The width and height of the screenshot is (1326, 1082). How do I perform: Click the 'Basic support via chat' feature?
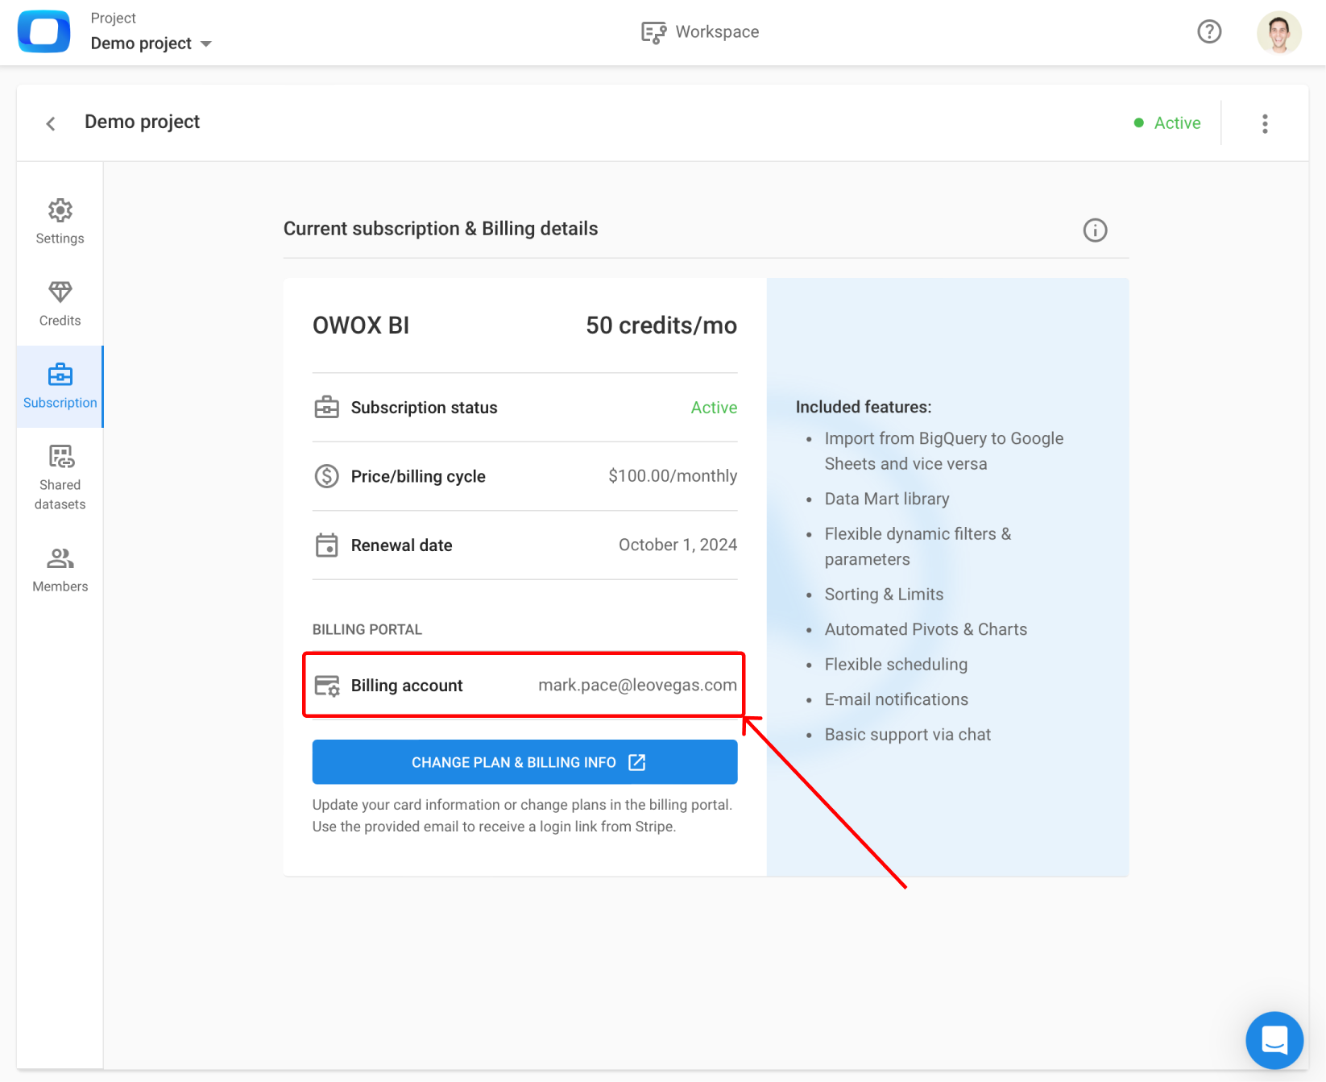pos(908,735)
